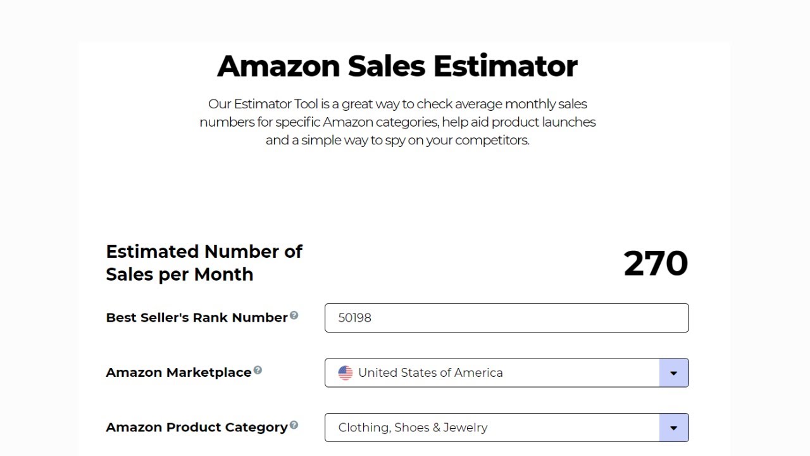Open the Product Category dropdown arrow

pos(673,427)
